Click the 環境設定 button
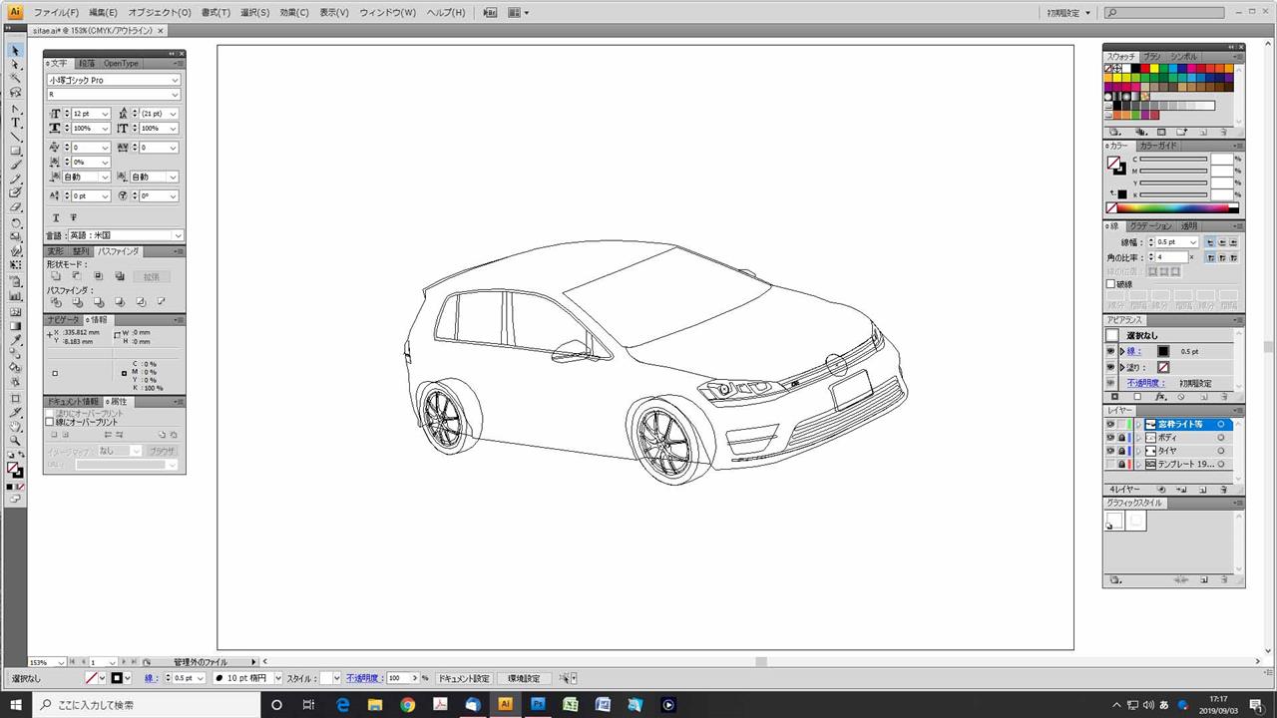The image size is (1277, 718). (x=524, y=678)
